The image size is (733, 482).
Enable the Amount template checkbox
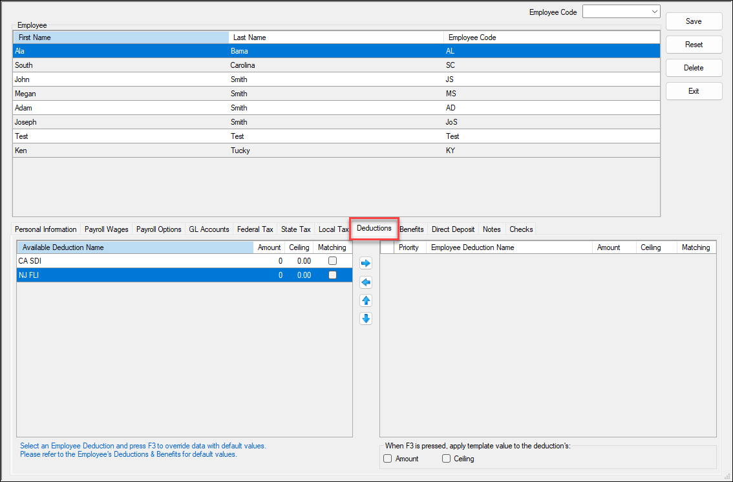[388, 459]
